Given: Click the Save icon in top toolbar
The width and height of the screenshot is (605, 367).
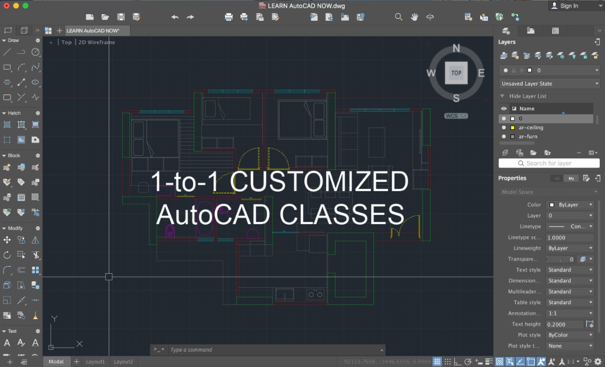Looking at the screenshot, I should click(121, 17).
